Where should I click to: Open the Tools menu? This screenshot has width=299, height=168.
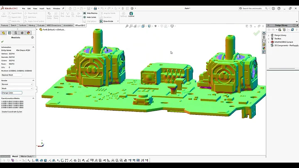[49, 9]
